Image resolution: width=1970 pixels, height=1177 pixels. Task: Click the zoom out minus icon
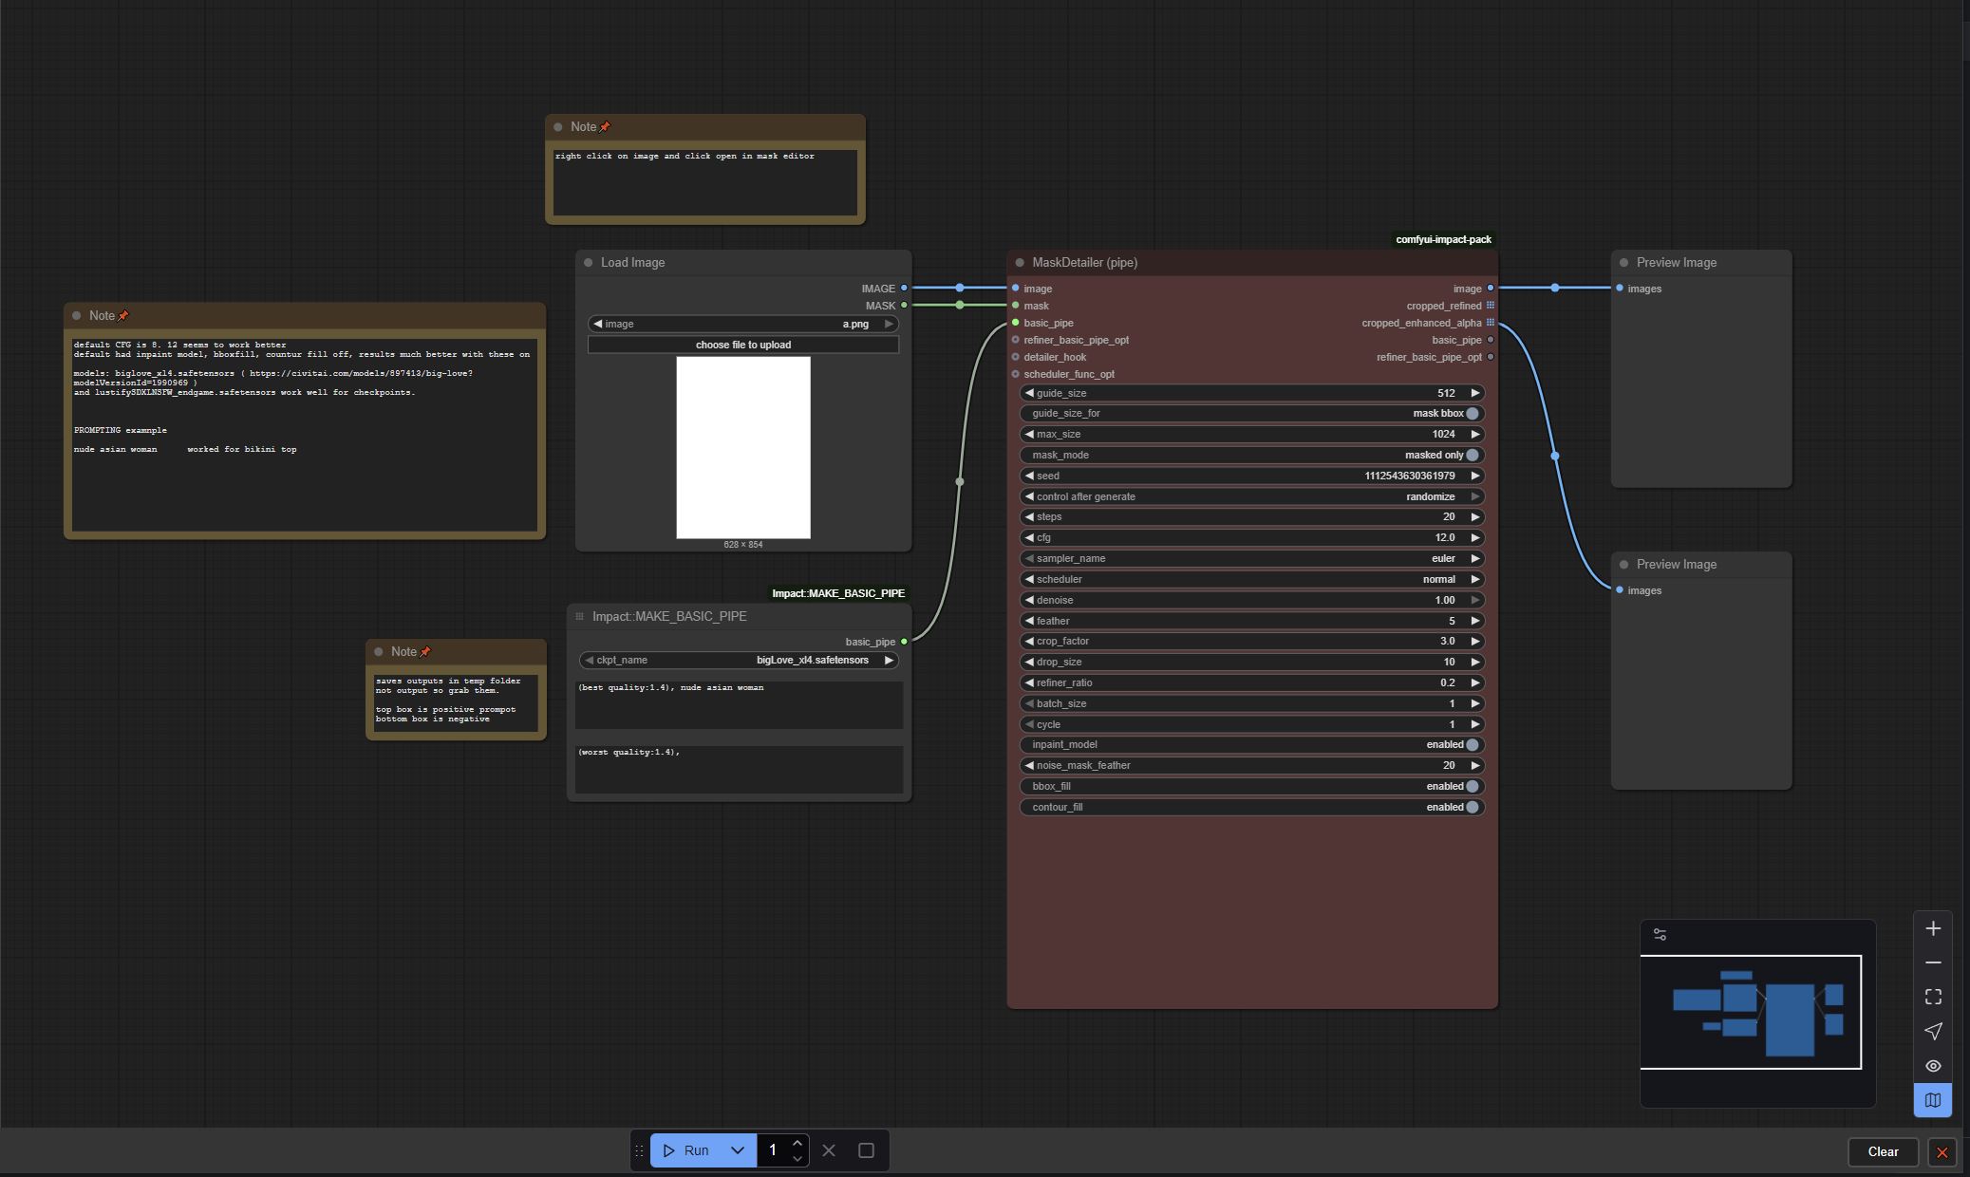point(1933,962)
